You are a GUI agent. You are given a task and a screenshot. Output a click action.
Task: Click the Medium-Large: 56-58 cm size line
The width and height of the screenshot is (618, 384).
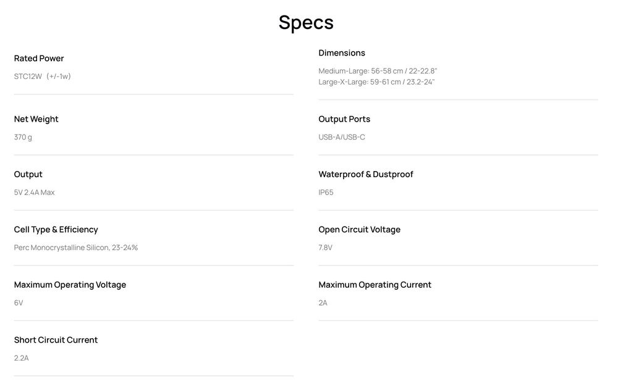pyautogui.click(x=378, y=71)
